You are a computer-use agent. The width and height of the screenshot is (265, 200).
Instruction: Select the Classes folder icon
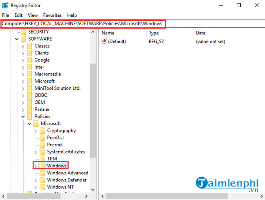30,46
